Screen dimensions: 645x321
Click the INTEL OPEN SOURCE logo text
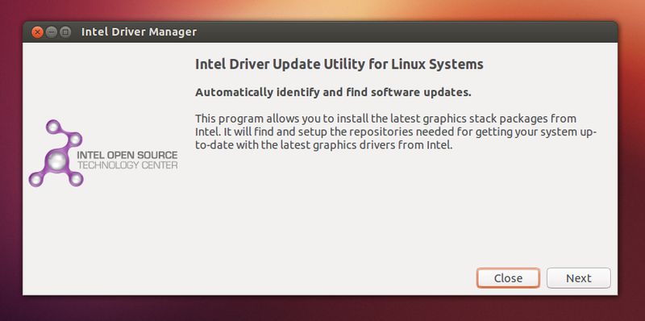[x=127, y=156]
